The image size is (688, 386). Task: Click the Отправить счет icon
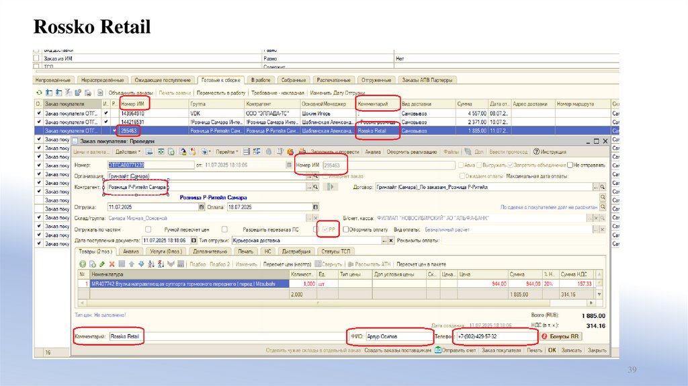438,350
